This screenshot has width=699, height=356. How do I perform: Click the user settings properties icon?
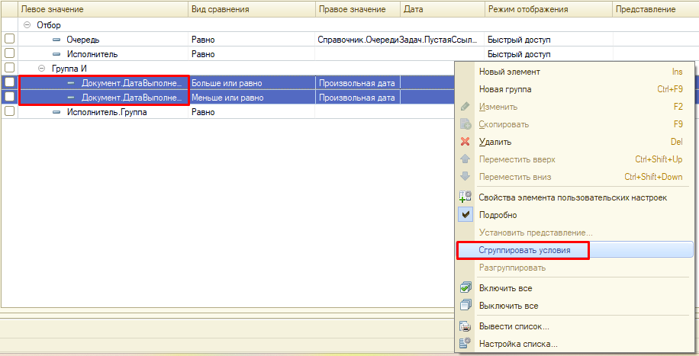pyautogui.click(x=465, y=197)
